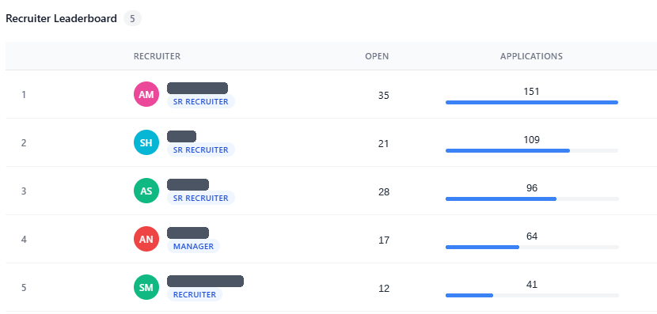Viewport: 657px width, 314px height.
Task: Click the RECRUITER column header
Action: (158, 56)
